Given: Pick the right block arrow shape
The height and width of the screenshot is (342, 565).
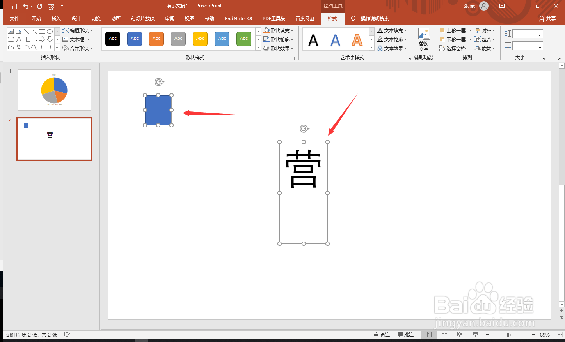Looking at the screenshot, I should click(x=42, y=39).
